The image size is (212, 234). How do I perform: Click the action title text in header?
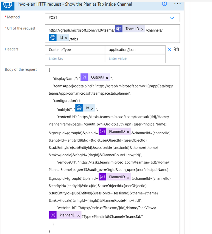[75, 4]
